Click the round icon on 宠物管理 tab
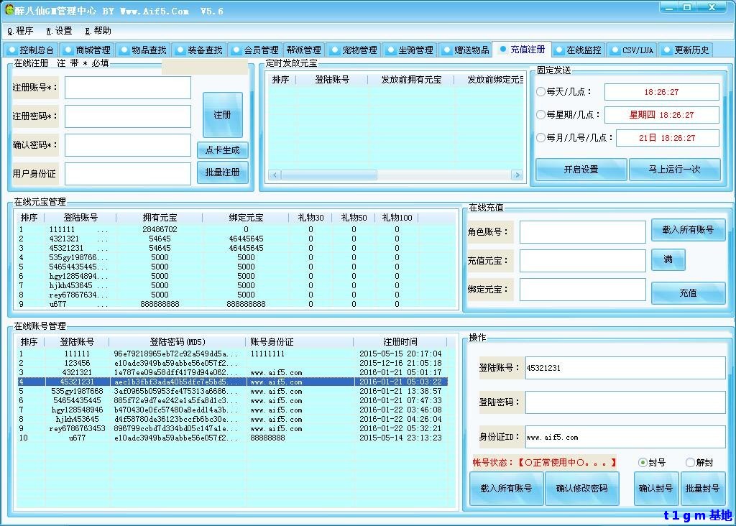 [334, 50]
